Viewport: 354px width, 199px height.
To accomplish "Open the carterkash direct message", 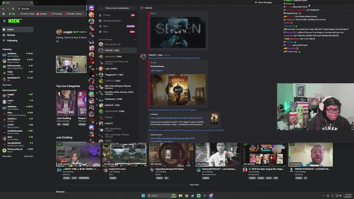I will [118, 56].
